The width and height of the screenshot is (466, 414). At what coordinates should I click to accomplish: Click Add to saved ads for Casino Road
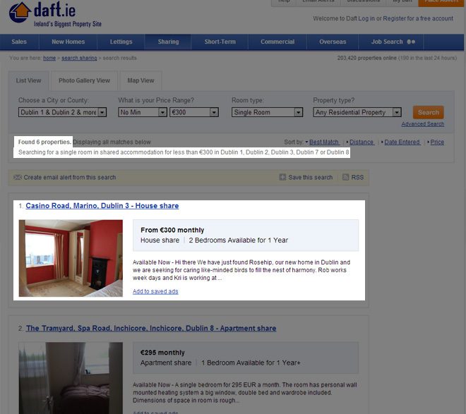coord(155,291)
